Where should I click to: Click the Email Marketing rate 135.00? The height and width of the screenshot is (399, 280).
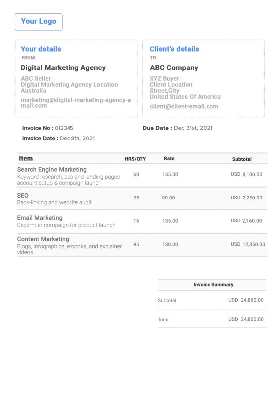[x=170, y=221]
